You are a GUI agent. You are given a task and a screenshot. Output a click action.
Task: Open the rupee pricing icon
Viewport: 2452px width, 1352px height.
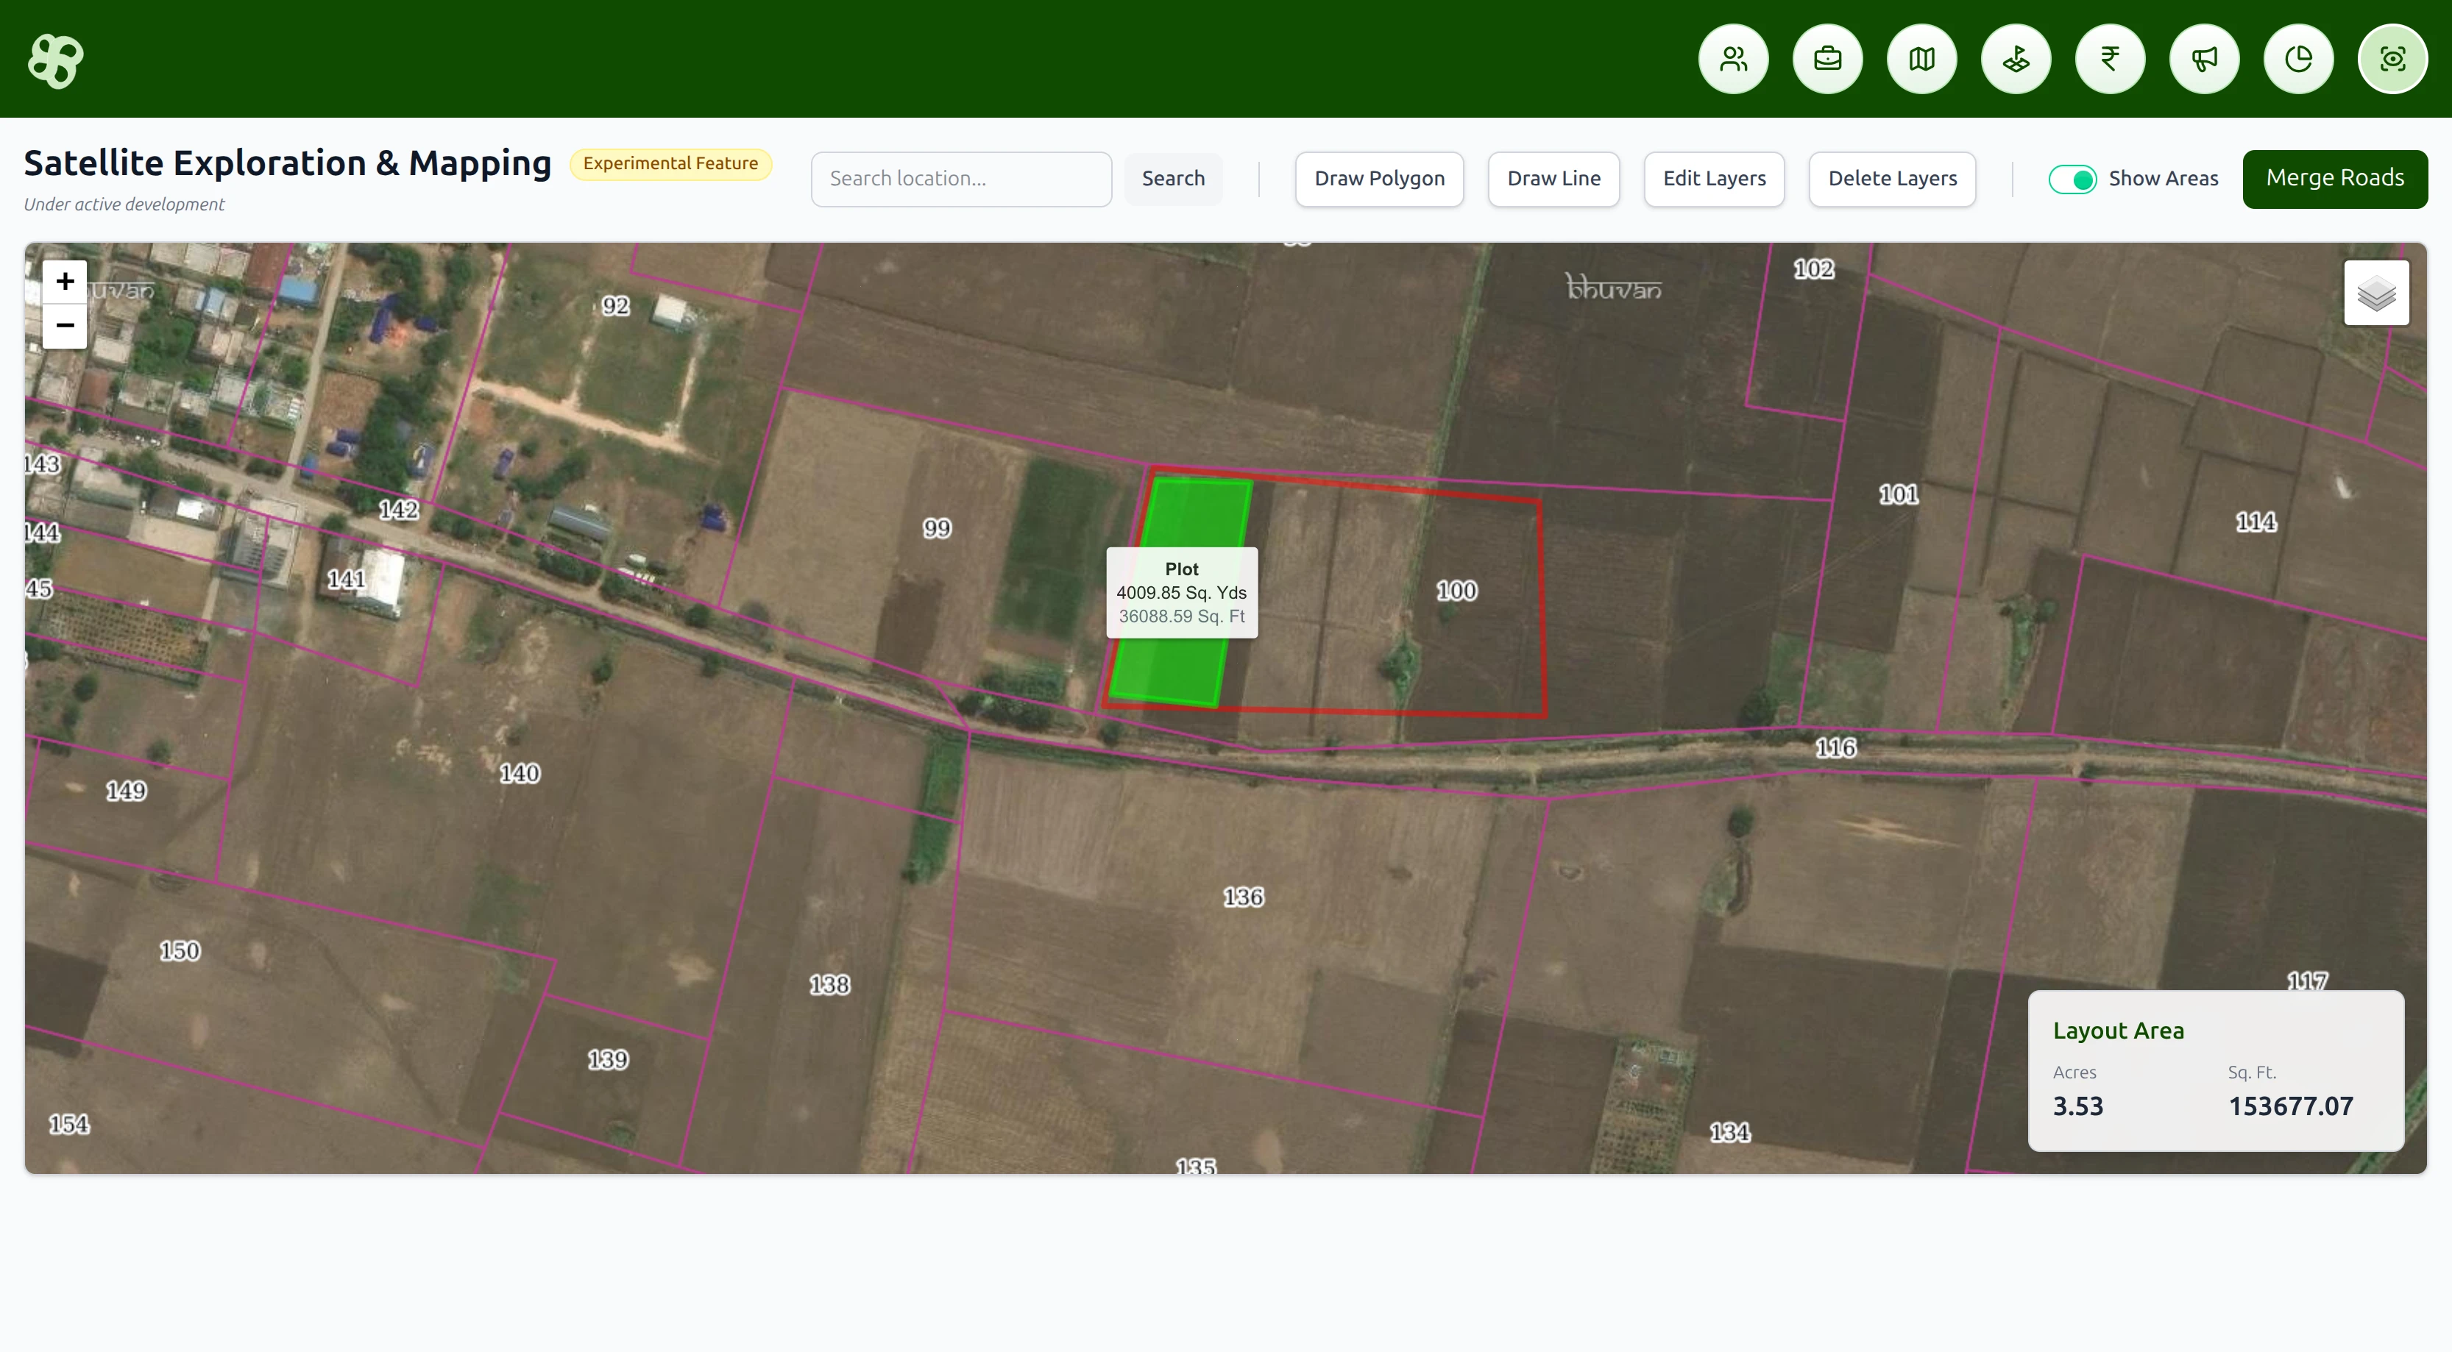(2111, 58)
